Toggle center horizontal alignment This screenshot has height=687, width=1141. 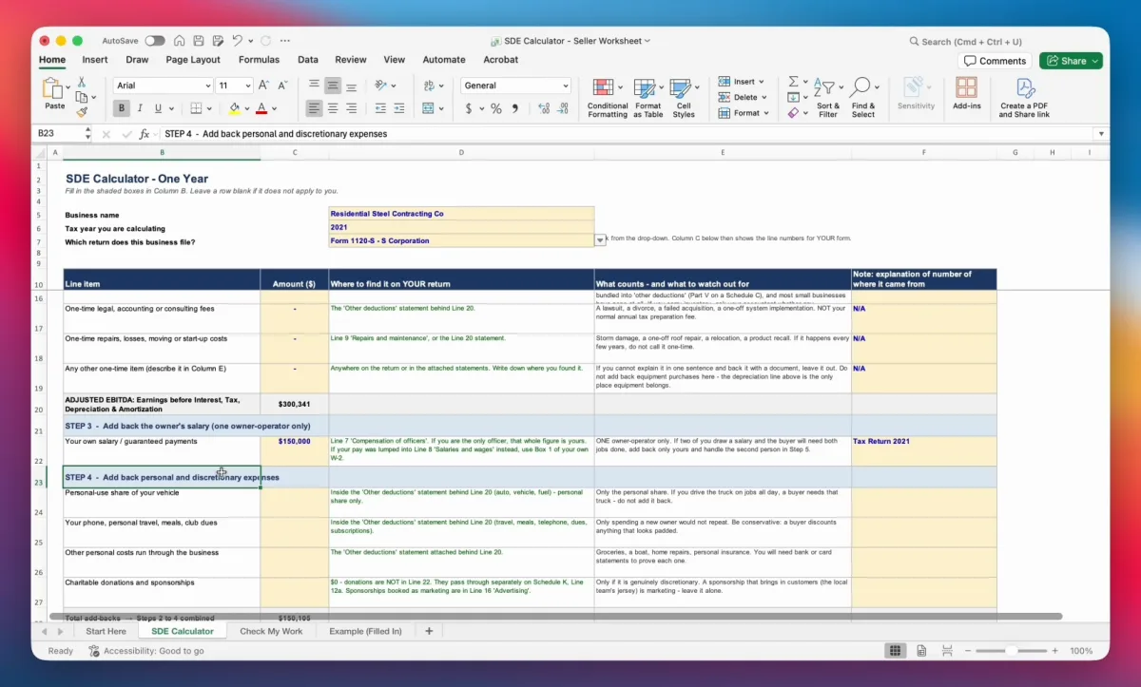tap(333, 108)
